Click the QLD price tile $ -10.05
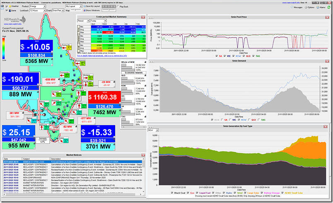Image resolution: width=333 pixels, height=203 pixels. [36, 47]
